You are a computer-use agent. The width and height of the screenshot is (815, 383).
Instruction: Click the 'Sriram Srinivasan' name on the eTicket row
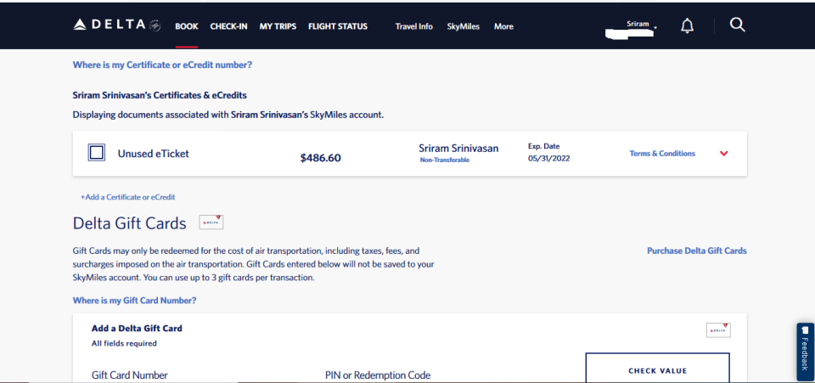[458, 149]
